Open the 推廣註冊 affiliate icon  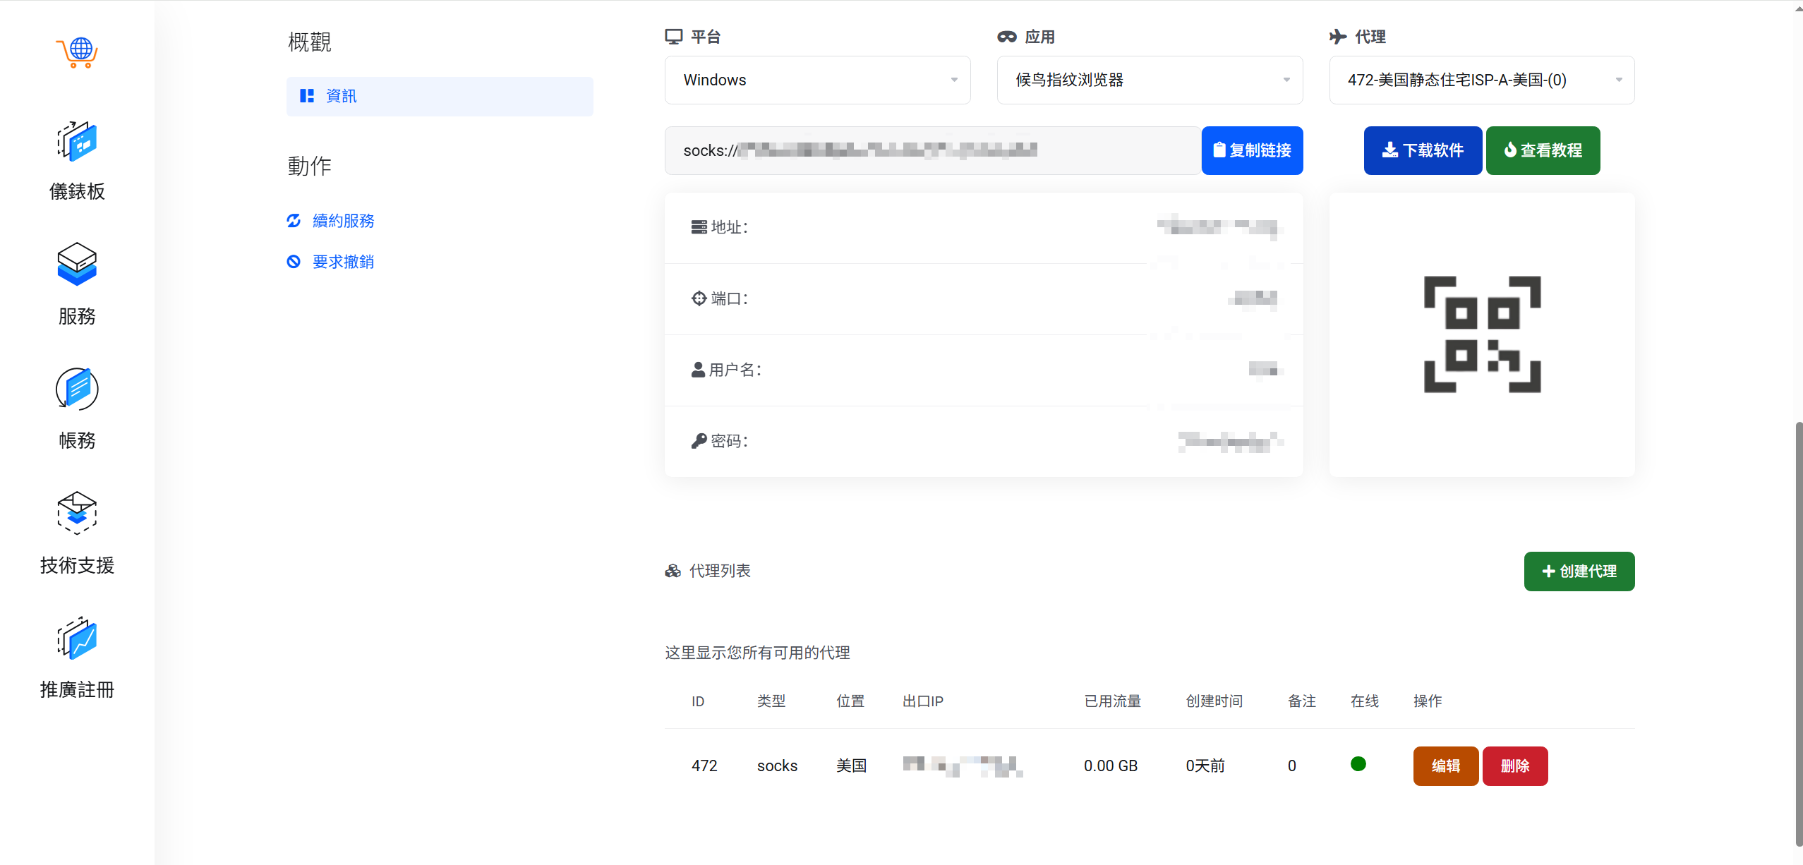coord(77,638)
